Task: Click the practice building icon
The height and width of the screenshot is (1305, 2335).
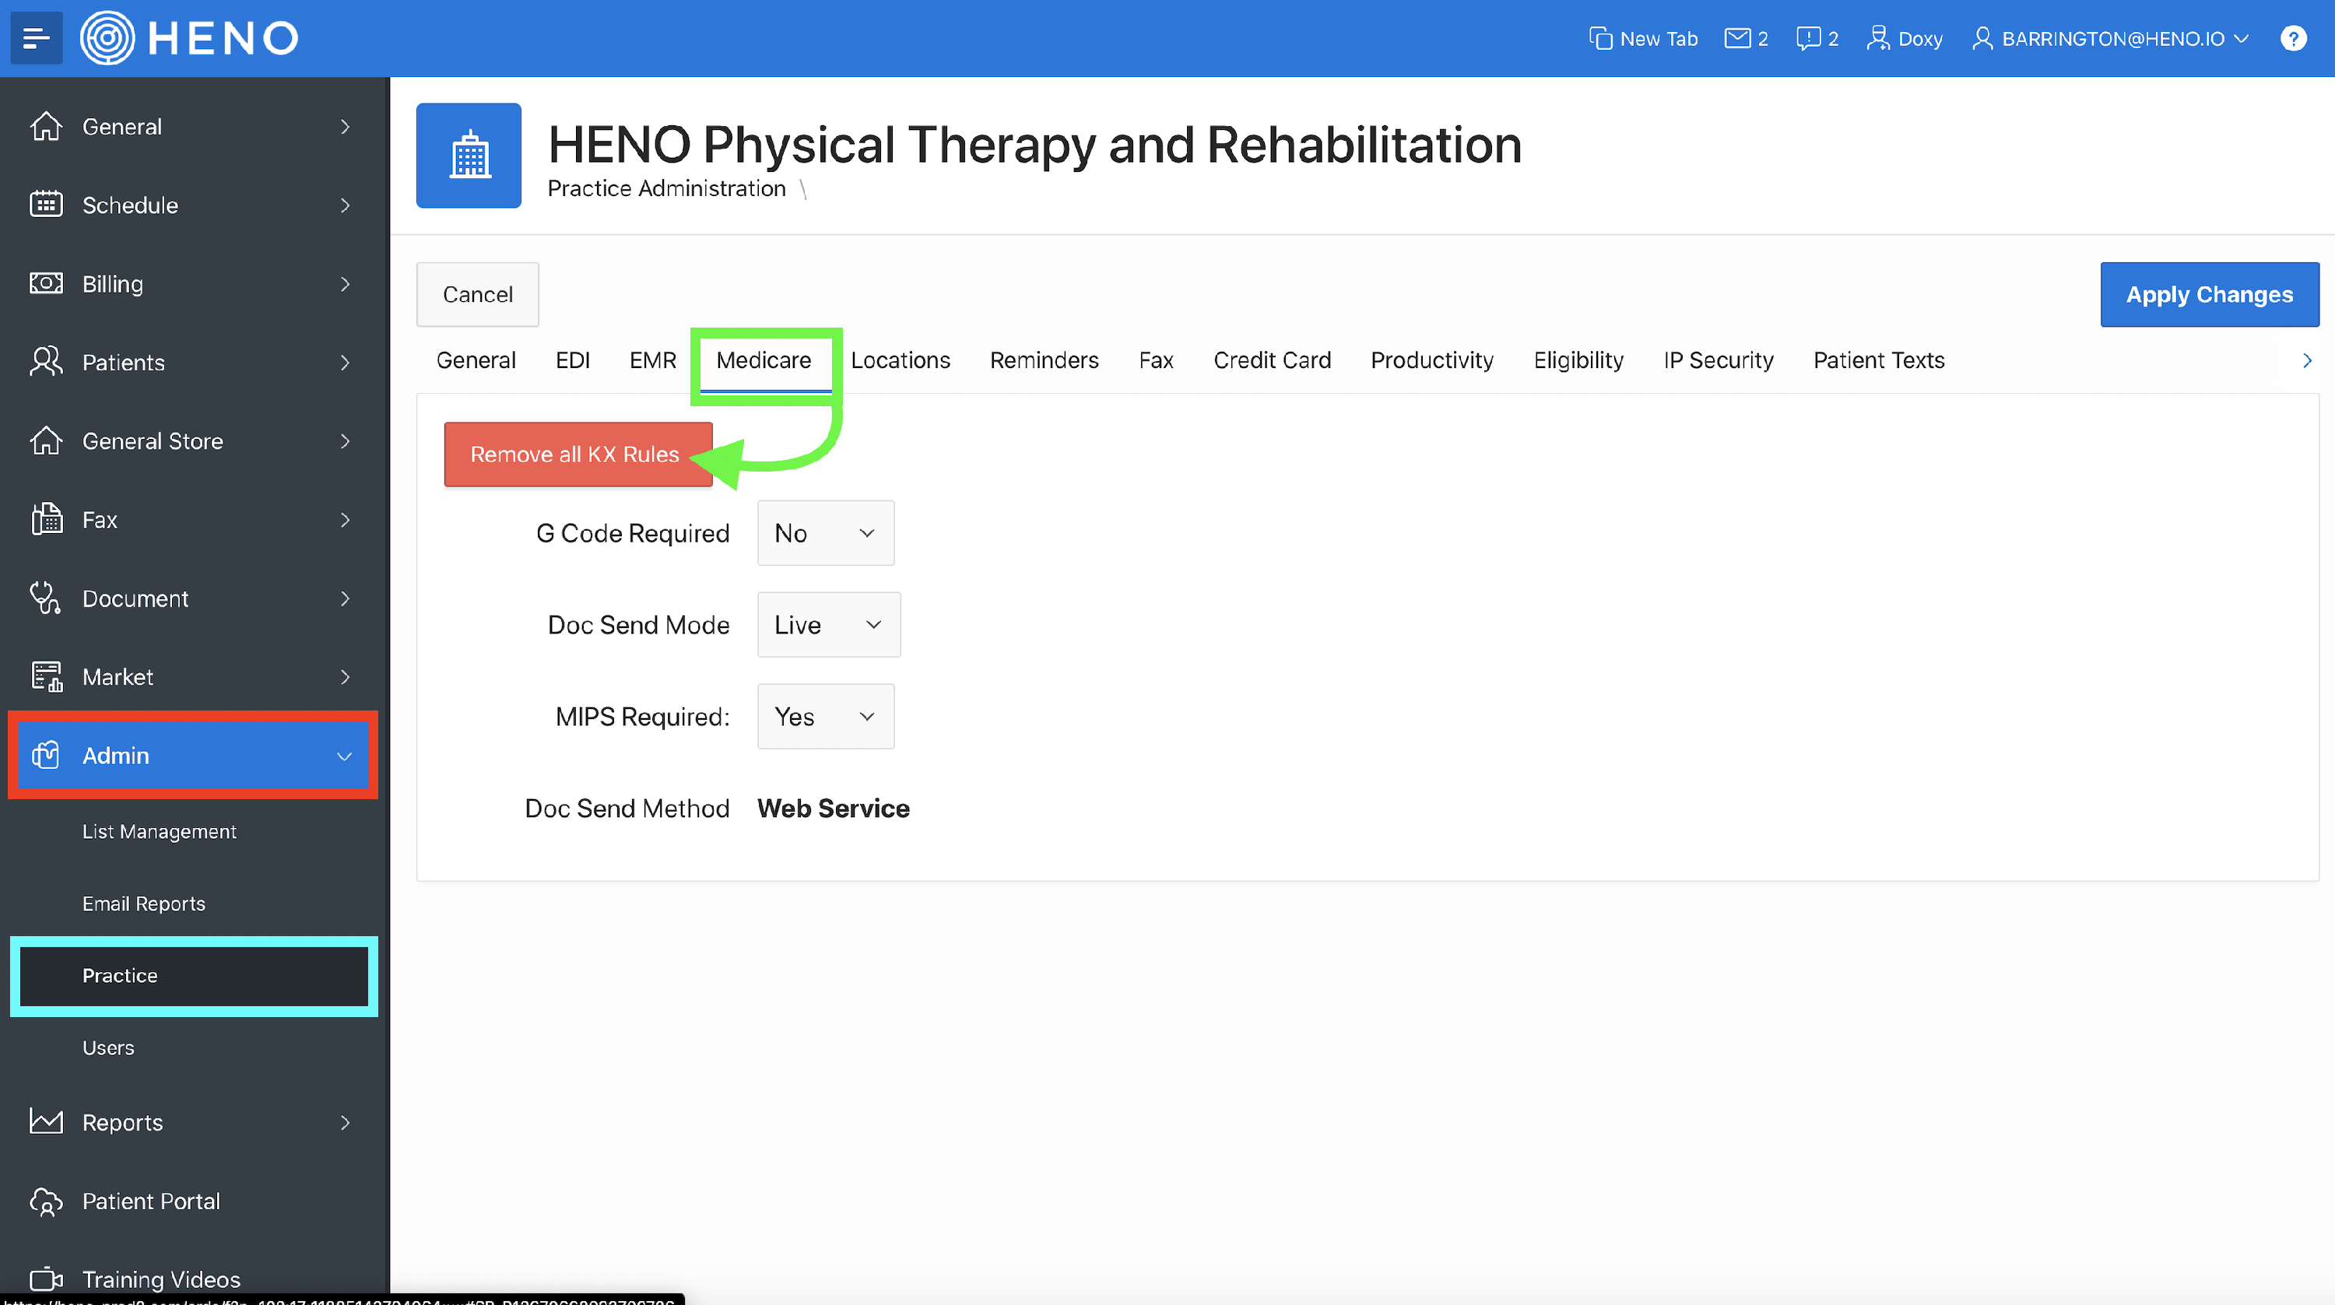Action: pos(469,155)
